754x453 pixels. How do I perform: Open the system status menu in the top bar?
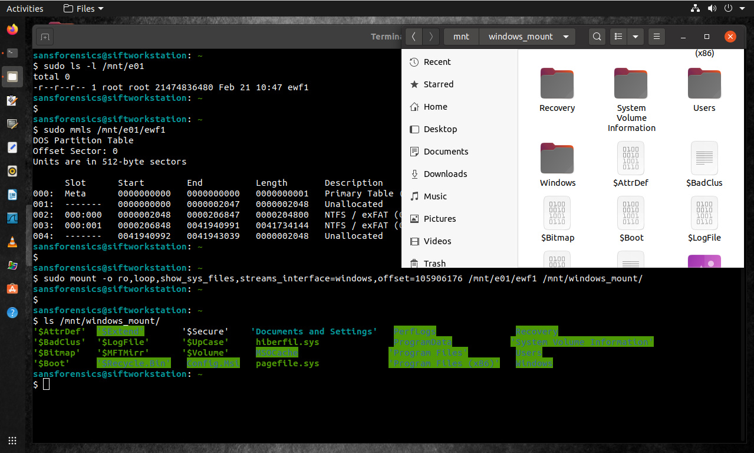[x=729, y=8]
